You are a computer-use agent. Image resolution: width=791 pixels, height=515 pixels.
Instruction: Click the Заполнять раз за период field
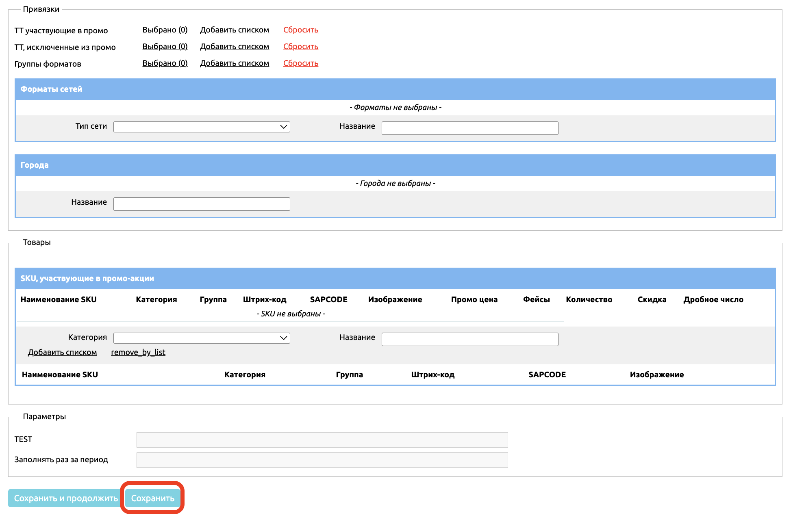[x=322, y=460]
